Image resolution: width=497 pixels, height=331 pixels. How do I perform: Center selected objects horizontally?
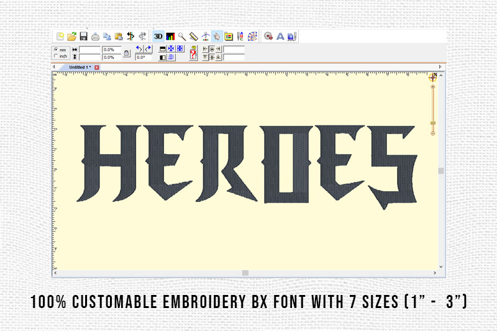(212, 49)
